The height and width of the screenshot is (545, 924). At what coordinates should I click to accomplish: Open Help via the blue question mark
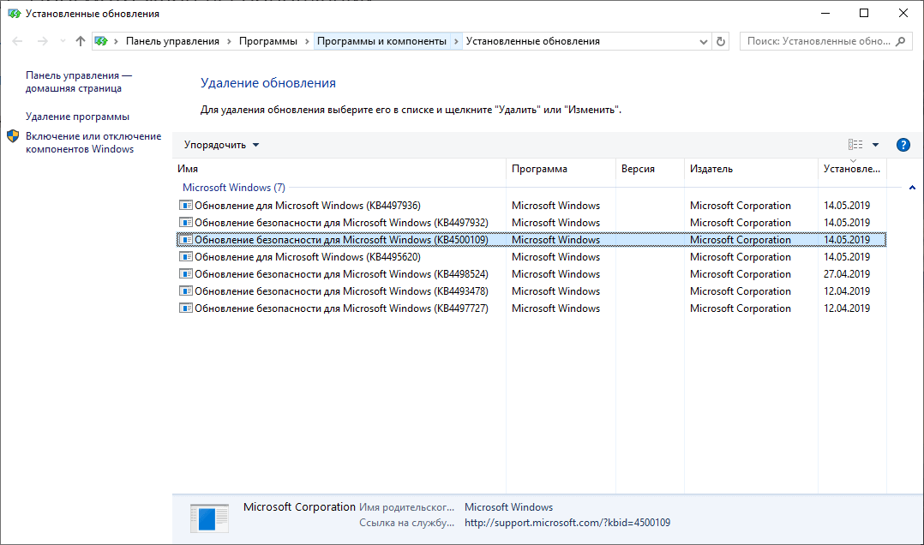click(x=903, y=144)
